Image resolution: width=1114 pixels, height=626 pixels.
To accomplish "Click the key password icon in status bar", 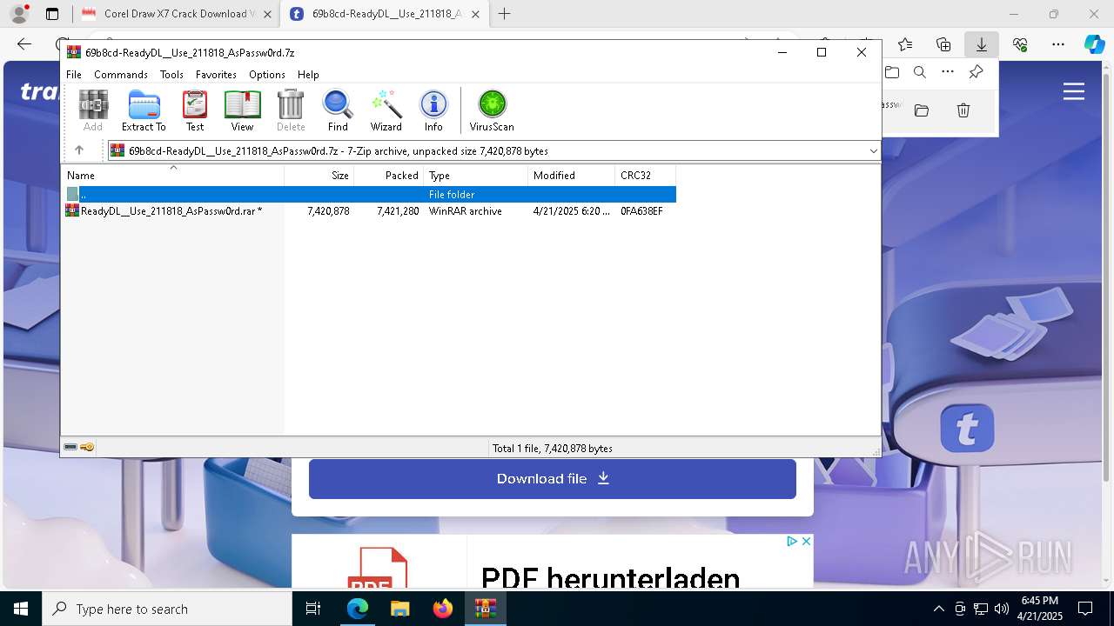I will [87, 448].
